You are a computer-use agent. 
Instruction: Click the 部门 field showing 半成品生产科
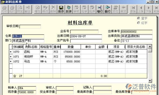click(x=28, y=41)
